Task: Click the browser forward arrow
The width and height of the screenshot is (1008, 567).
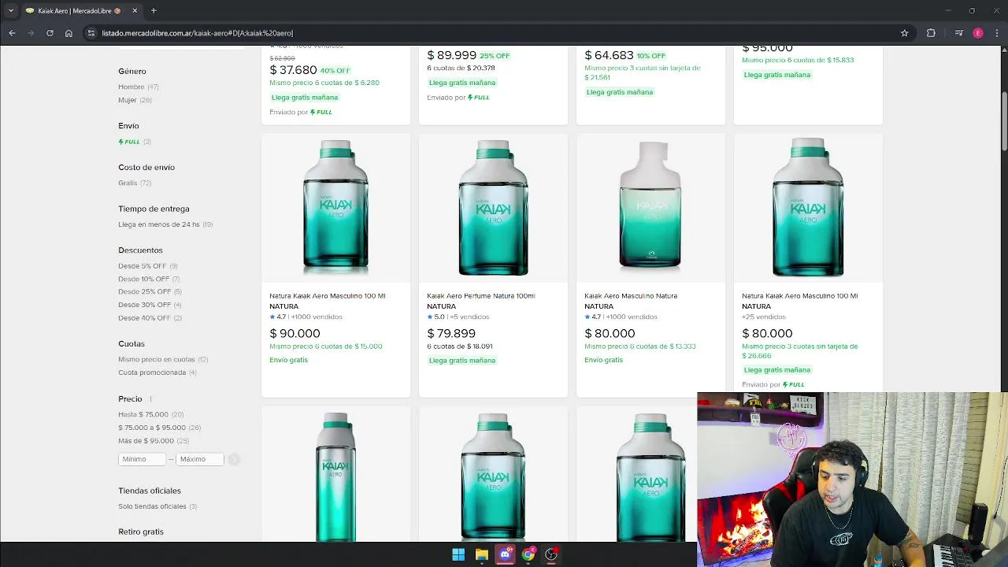Action: (31, 33)
